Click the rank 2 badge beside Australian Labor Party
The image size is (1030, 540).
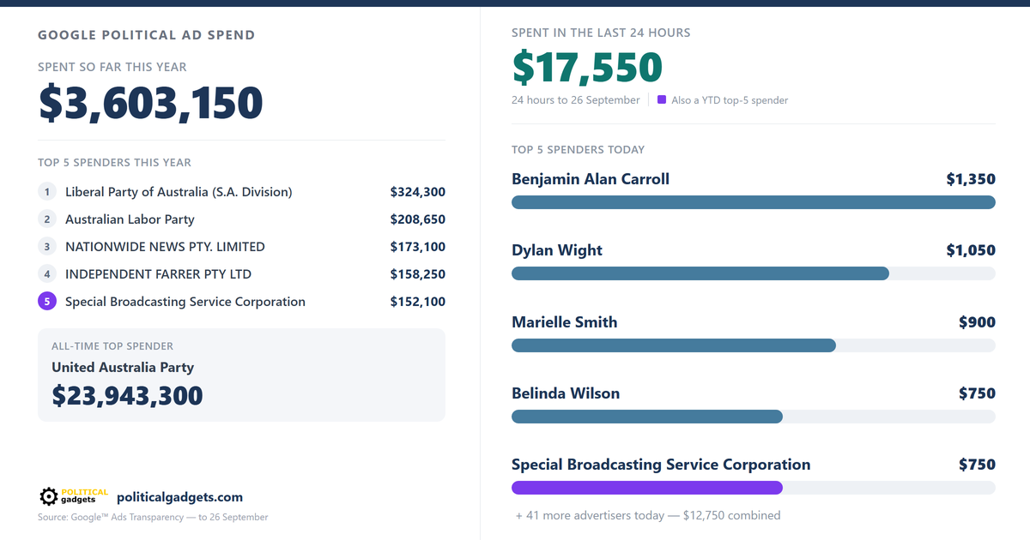tap(47, 219)
